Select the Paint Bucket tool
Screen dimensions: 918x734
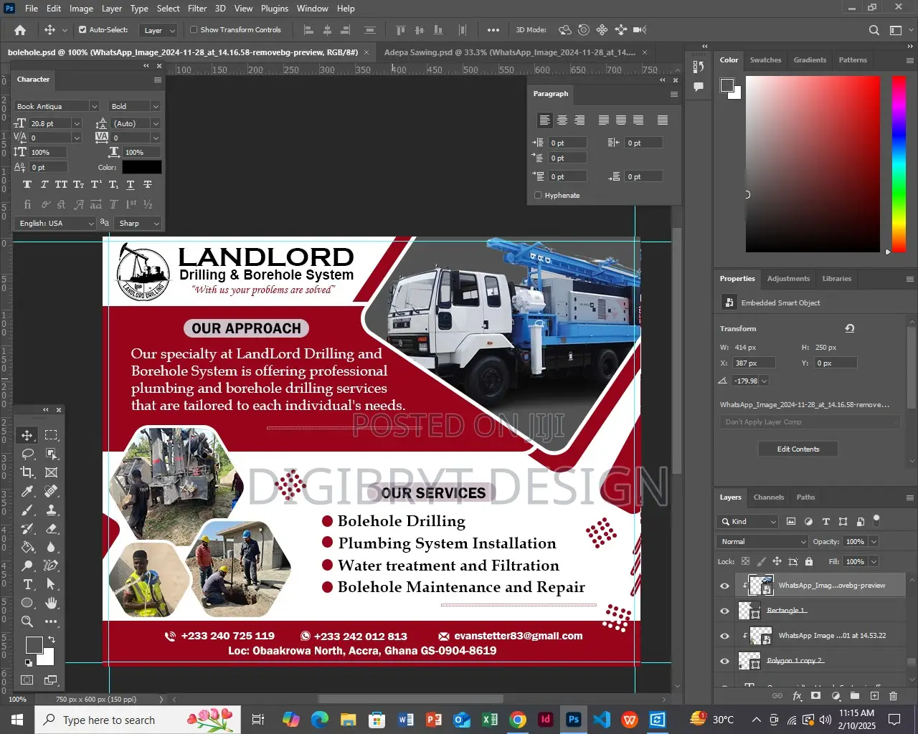(x=27, y=547)
